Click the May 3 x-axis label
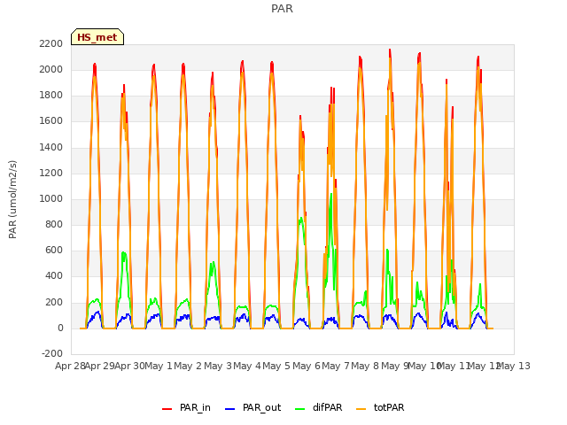The width and height of the screenshot is (567, 425). coord(218,366)
